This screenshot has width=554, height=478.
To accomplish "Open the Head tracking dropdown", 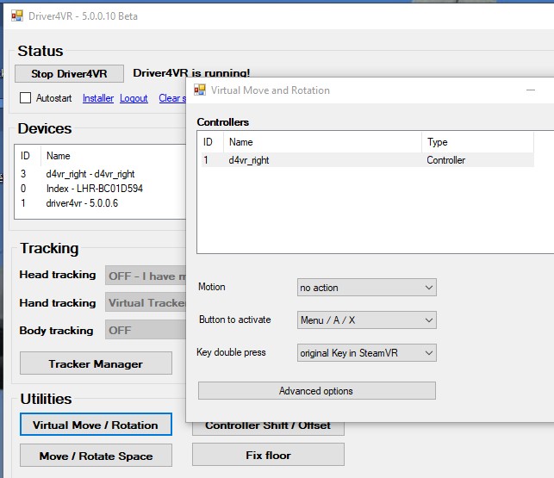I will click(x=146, y=276).
